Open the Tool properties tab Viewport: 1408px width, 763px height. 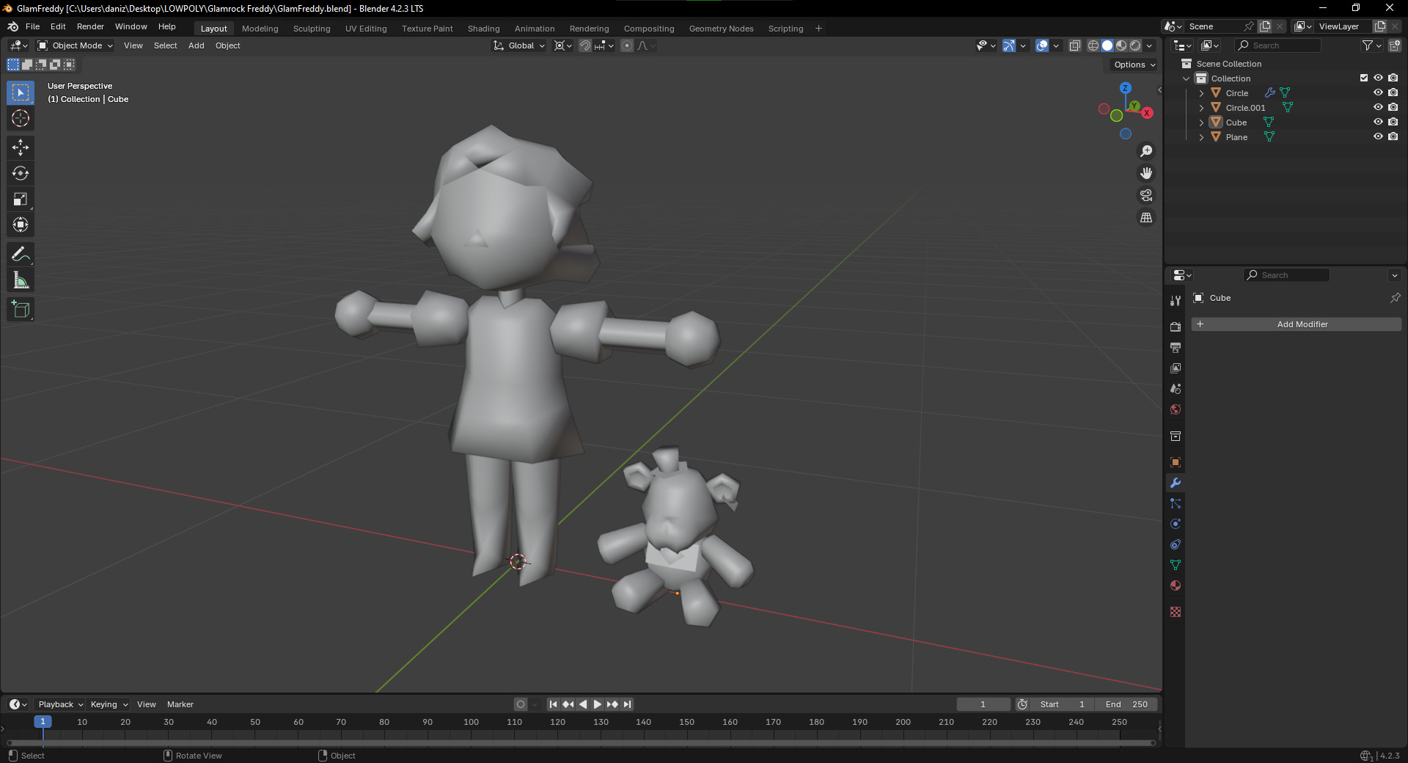1176,301
